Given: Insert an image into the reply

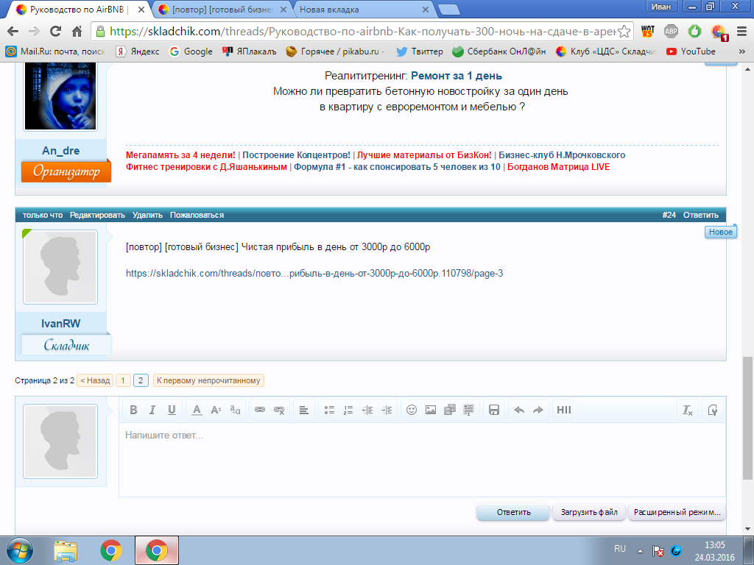Looking at the screenshot, I should point(431,410).
